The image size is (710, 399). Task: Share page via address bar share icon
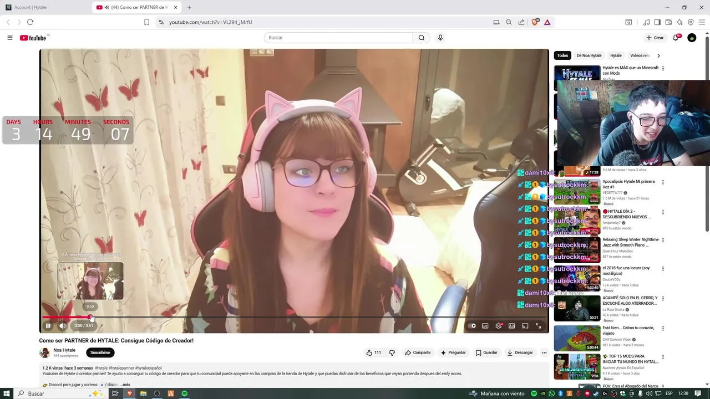tap(521, 22)
